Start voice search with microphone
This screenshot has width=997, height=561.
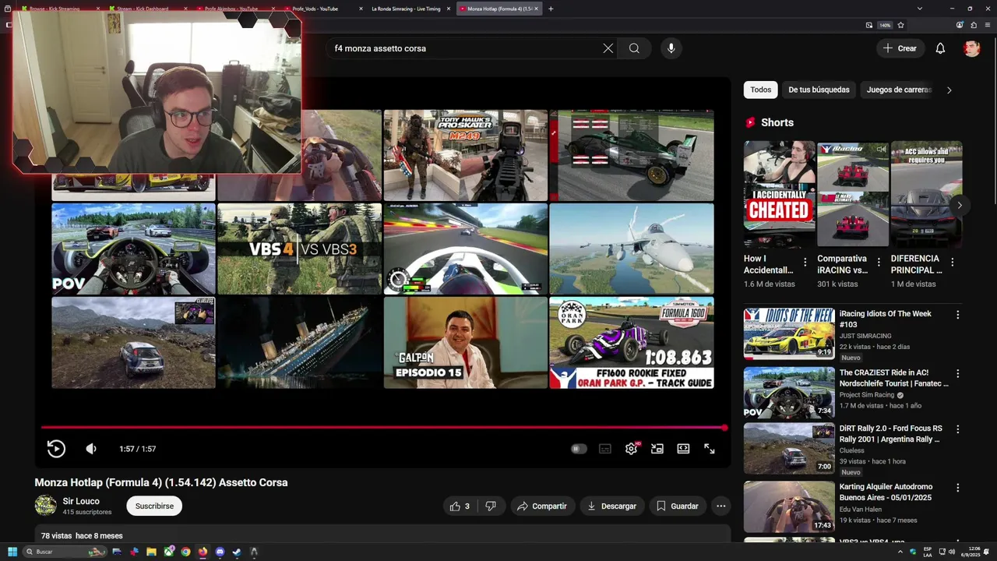tap(671, 48)
